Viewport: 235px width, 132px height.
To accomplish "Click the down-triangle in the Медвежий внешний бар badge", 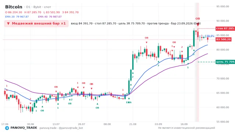I will [x=8, y=23].
